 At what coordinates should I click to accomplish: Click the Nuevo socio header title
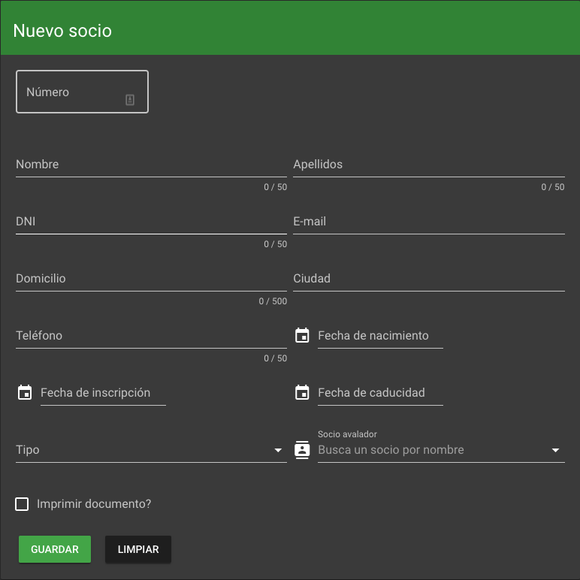point(62,30)
